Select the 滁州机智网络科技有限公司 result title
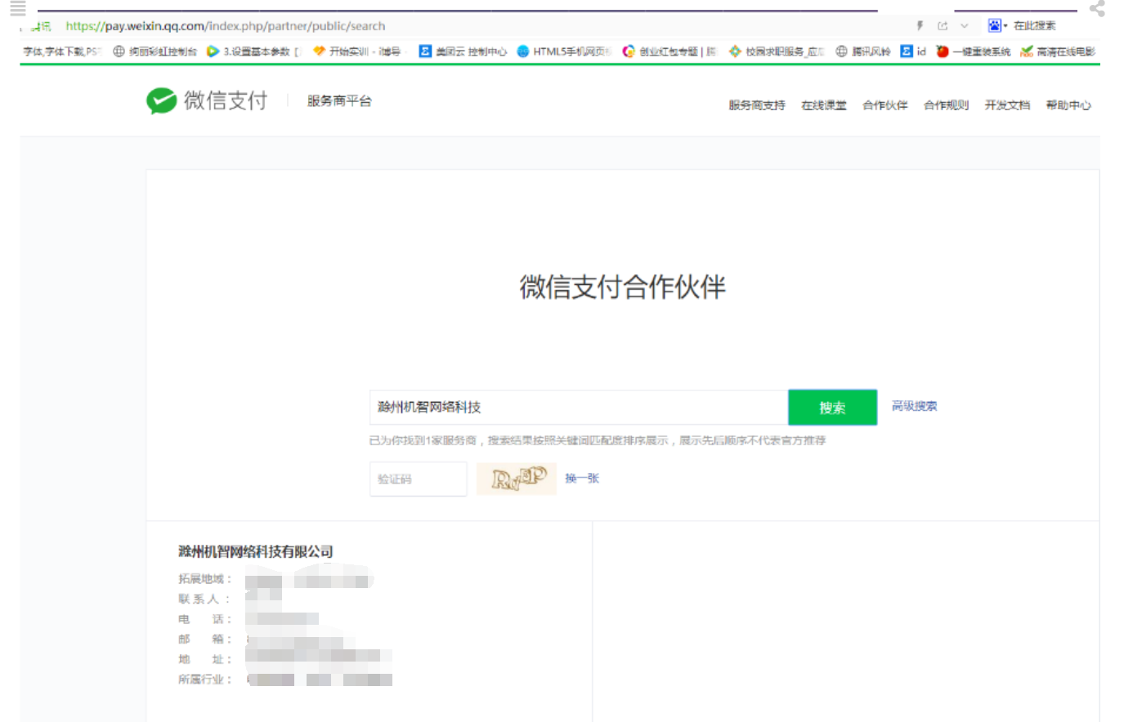Viewport: 1124px width, 722px height. coord(256,551)
